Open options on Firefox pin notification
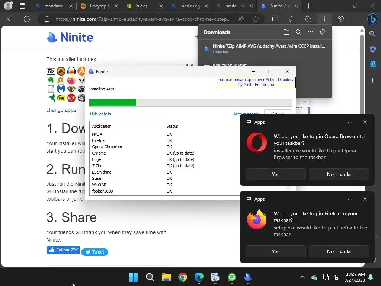Image resolution: width=381 pixels, height=286 pixels. point(350,200)
